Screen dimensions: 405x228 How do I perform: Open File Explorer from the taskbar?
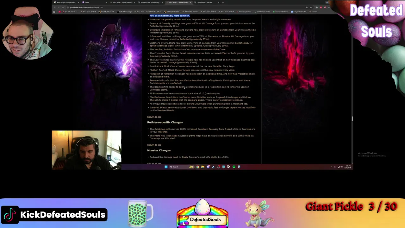pyautogui.click(x=203, y=167)
